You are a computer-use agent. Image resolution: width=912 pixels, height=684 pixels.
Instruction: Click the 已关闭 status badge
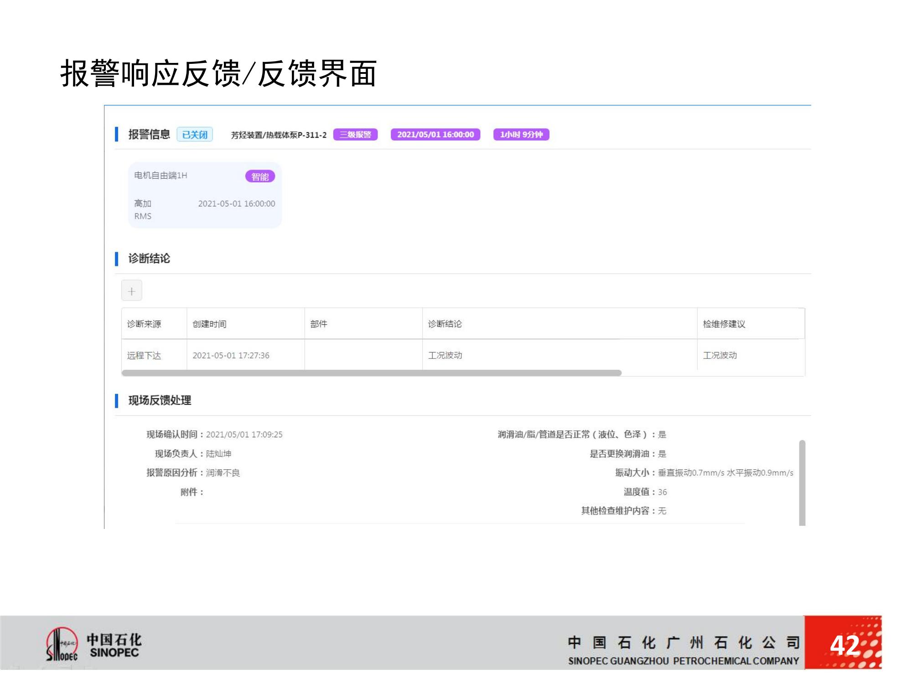click(x=195, y=135)
